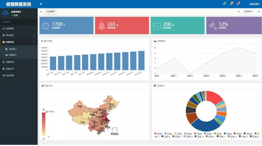This screenshot has width=262, height=146.
Task: Open the bell notifications with yellow badge
Action: [231, 4]
